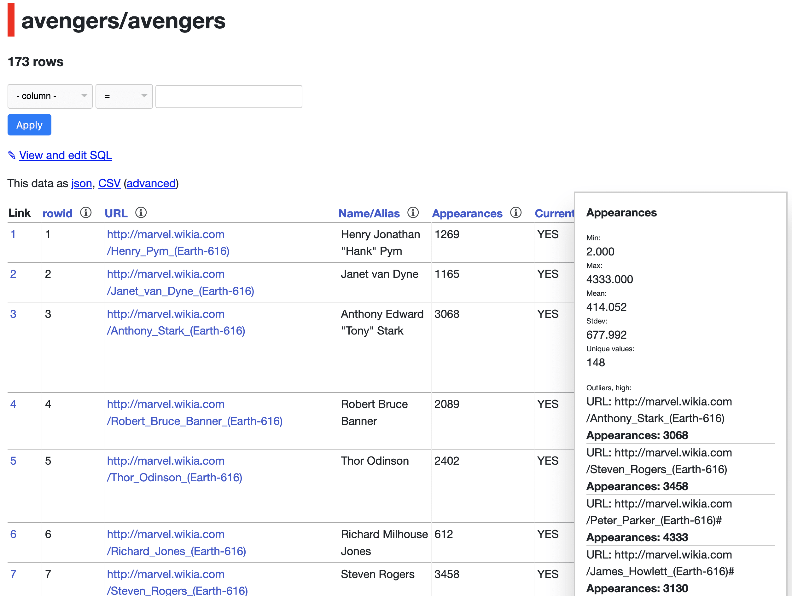792x596 pixels.
Task: Click outlier Appearances: 3458 in panel
Action: tap(637, 486)
